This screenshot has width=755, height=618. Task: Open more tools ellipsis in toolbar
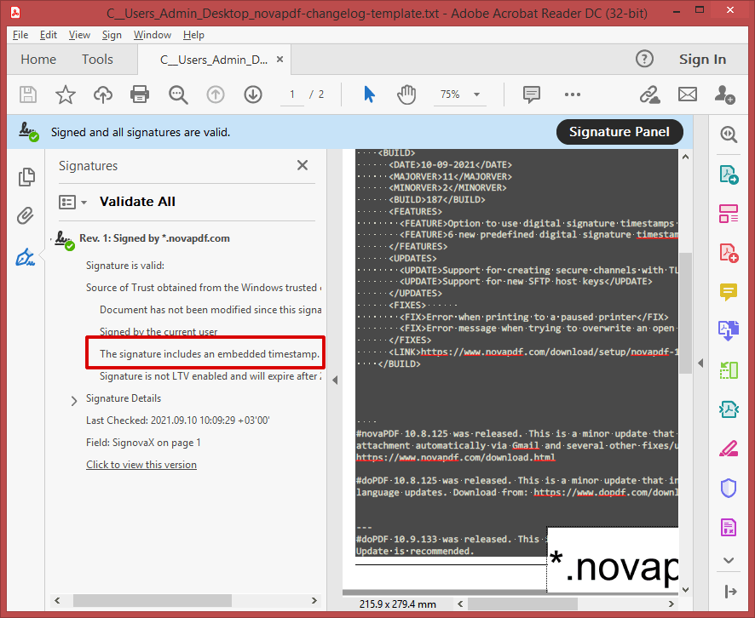pyautogui.click(x=572, y=94)
